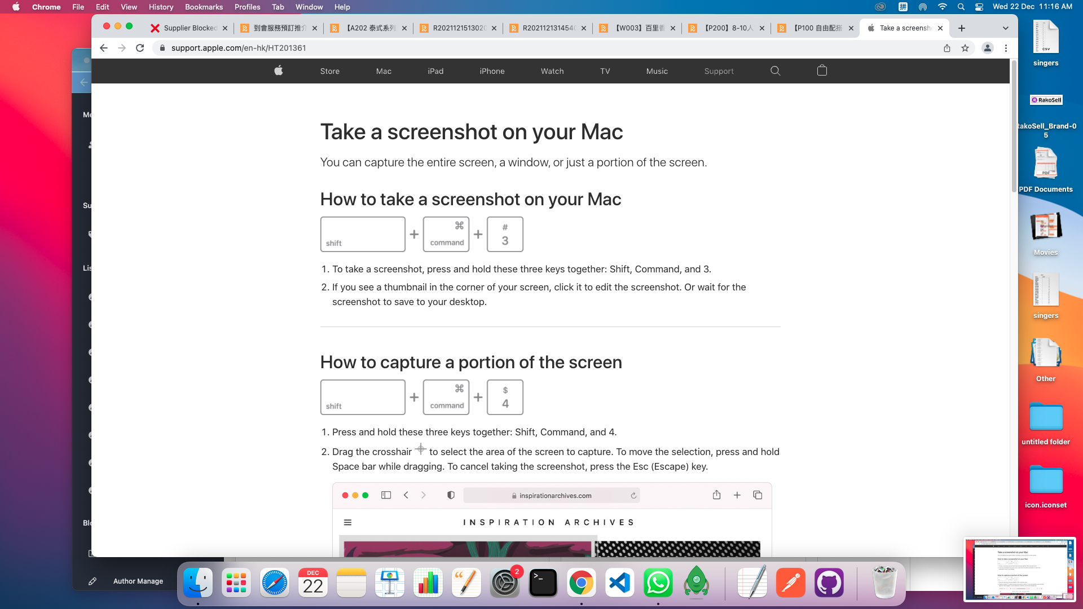
Task: Open the Support navigation link
Action: [x=719, y=71]
